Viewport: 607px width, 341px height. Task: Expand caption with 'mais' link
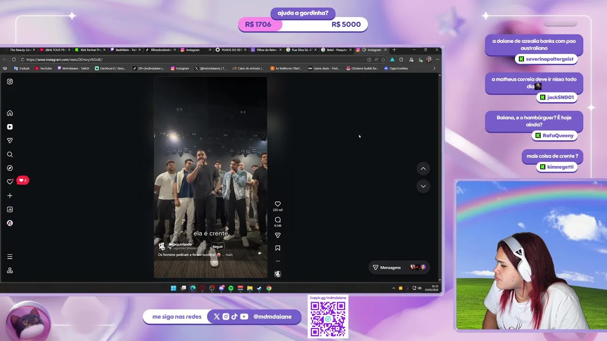[229, 255]
